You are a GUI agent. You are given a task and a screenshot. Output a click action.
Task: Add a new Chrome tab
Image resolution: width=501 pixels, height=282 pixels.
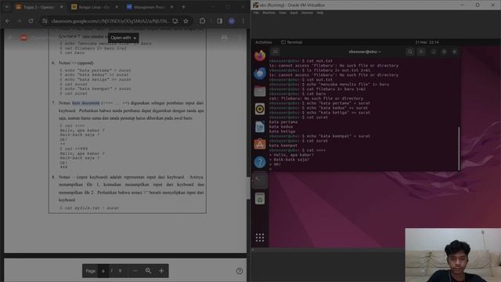point(183,7)
